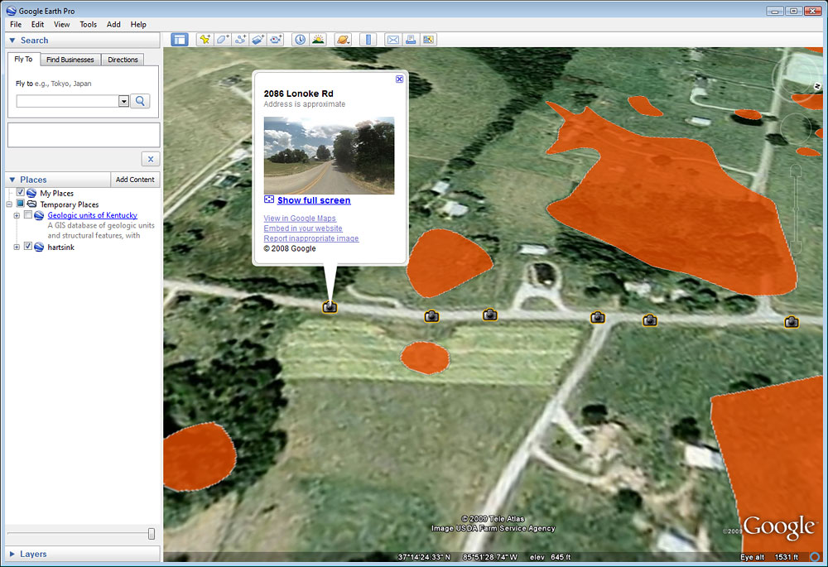Start the Record a Tour tool
This screenshot has width=828, height=567.
(276, 40)
